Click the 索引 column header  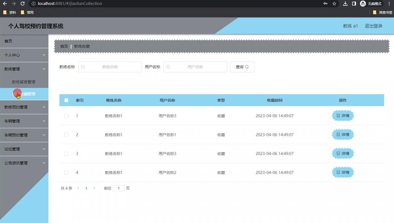(x=80, y=100)
